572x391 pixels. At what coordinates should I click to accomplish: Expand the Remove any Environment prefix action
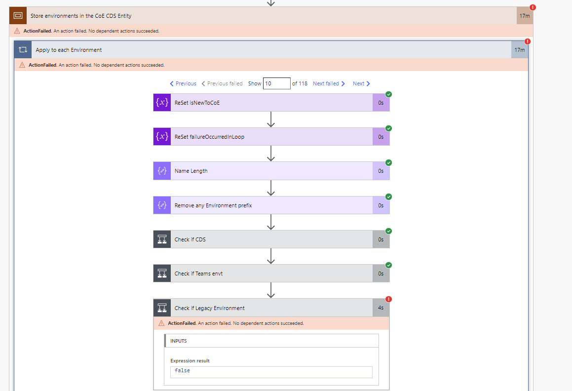pyautogui.click(x=271, y=205)
